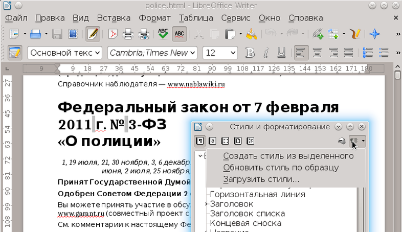Toggle automatic spell checking ABC icon
This screenshot has height=232, width=402.
[x=179, y=34]
